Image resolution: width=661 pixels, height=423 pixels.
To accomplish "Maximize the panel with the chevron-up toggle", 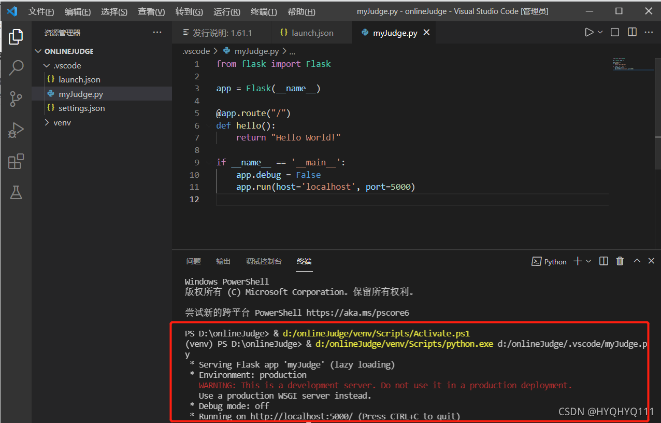I will 637,261.
